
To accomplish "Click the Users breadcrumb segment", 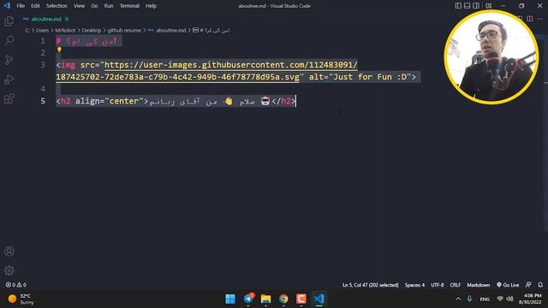I will click(x=42, y=31).
